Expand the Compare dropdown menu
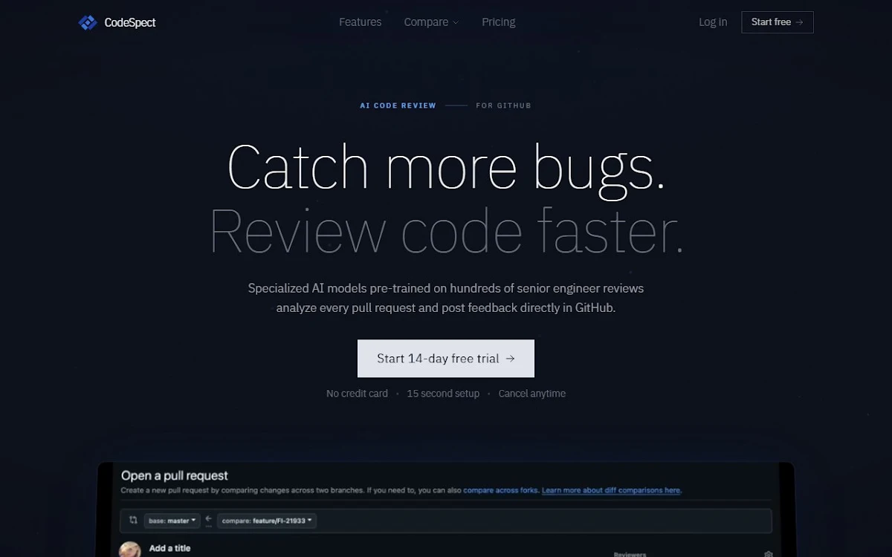 pyautogui.click(x=431, y=22)
